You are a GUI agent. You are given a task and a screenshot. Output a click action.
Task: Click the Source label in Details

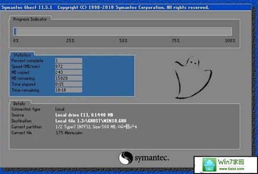coord(18,115)
